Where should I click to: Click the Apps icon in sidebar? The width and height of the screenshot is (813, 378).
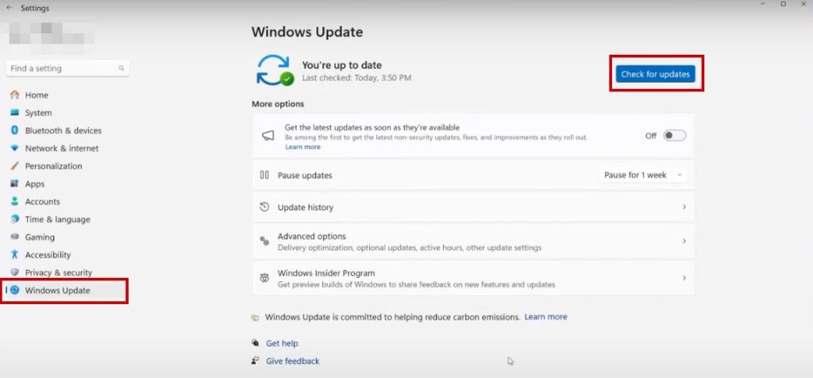click(x=14, y=183)
